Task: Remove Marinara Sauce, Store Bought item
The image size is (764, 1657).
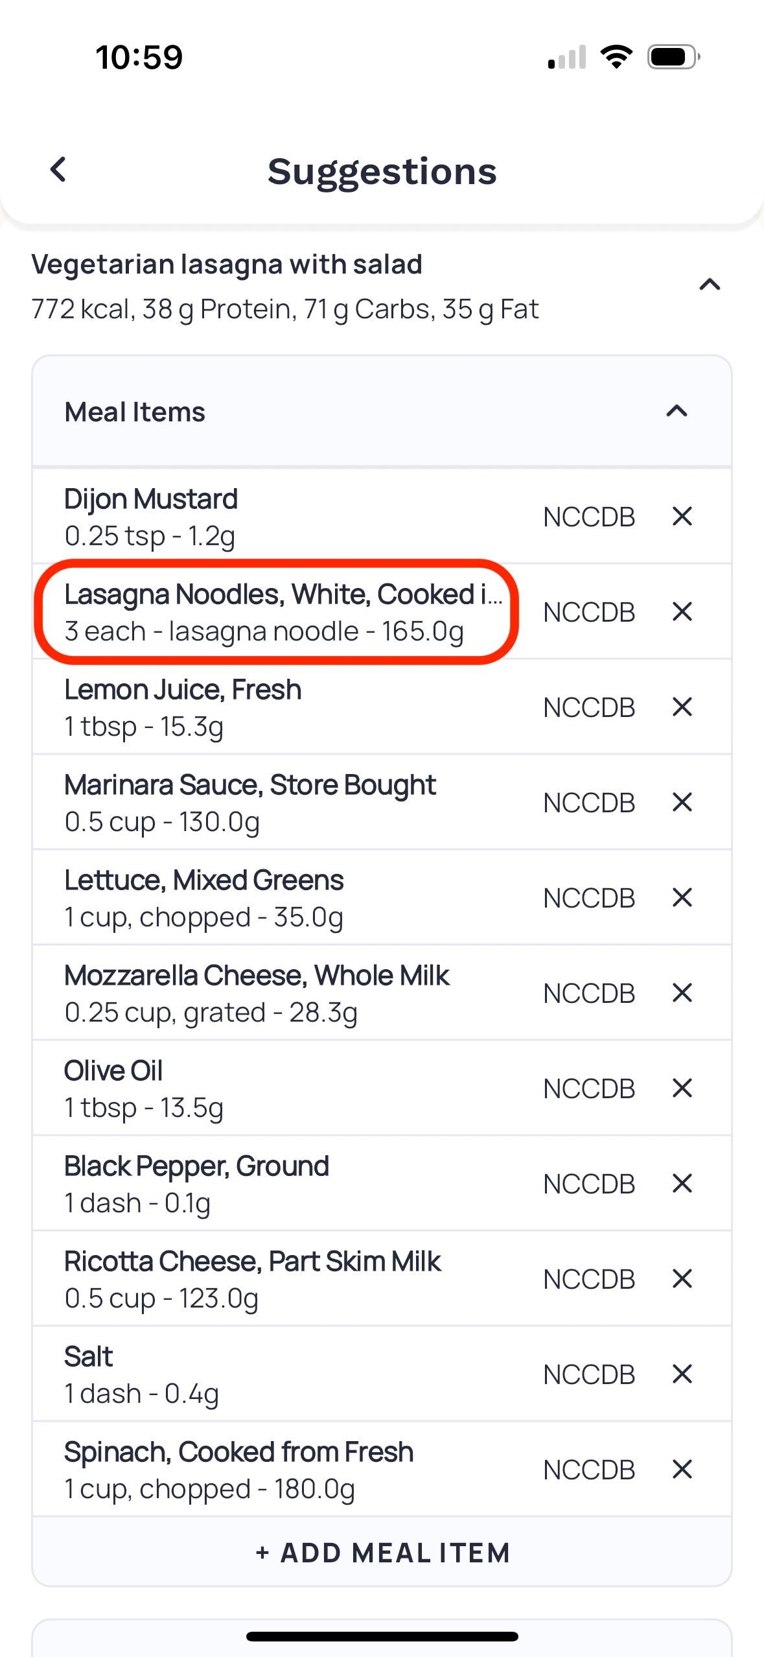Action: point(682,802)
